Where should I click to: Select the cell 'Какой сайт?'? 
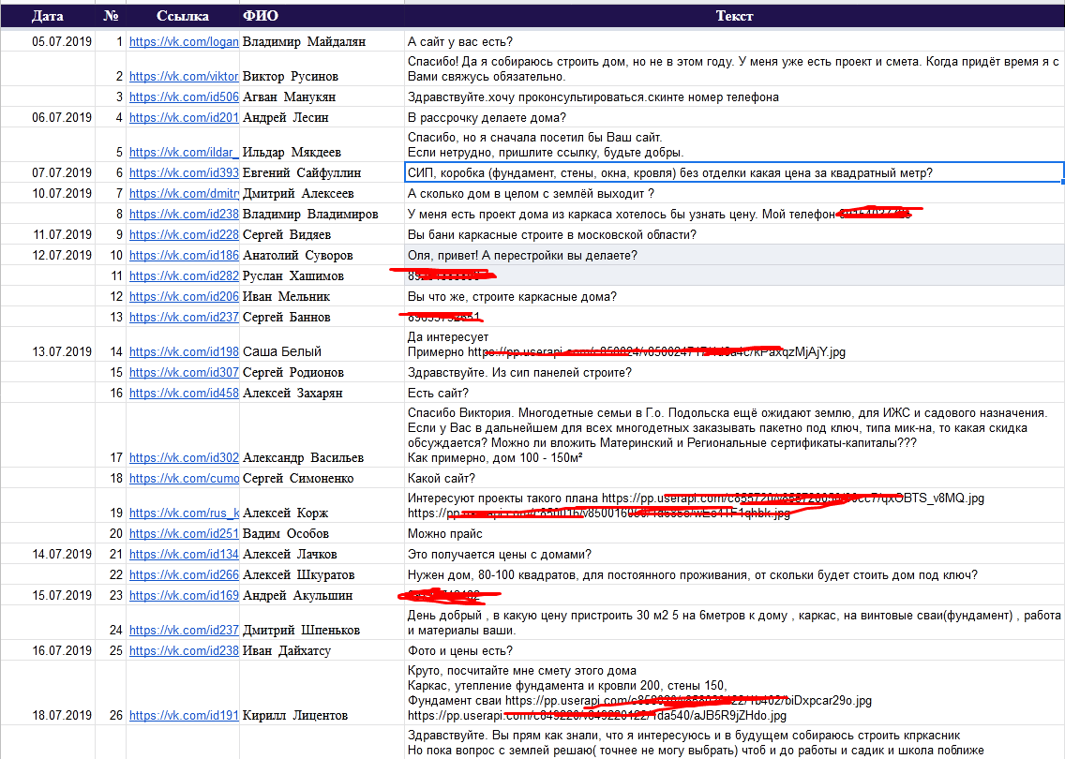734,478
